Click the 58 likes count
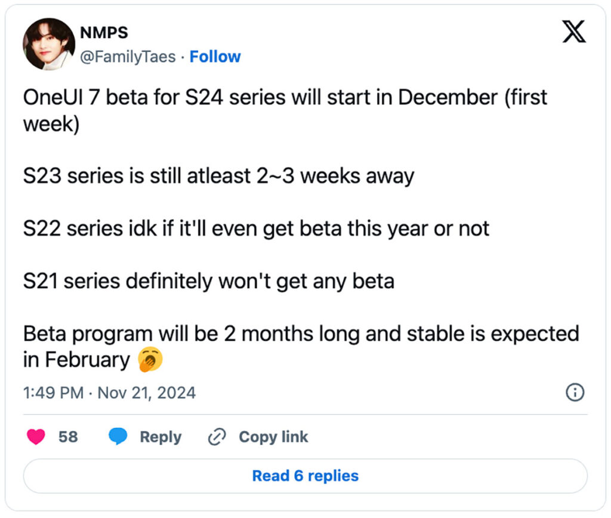Image resolution: width=611 pixels, height=518 pixels. point(68,436)
